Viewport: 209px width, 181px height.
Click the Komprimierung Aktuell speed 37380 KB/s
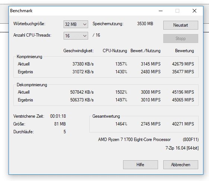coord(83,64)
